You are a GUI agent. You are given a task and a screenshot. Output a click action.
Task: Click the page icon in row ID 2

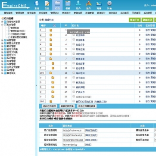pyautogui.click(x=51, y=35)
